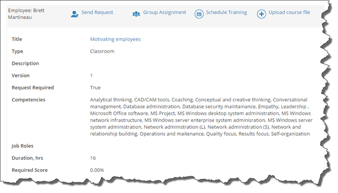Select the Version value 1

(x=91, y=75)
